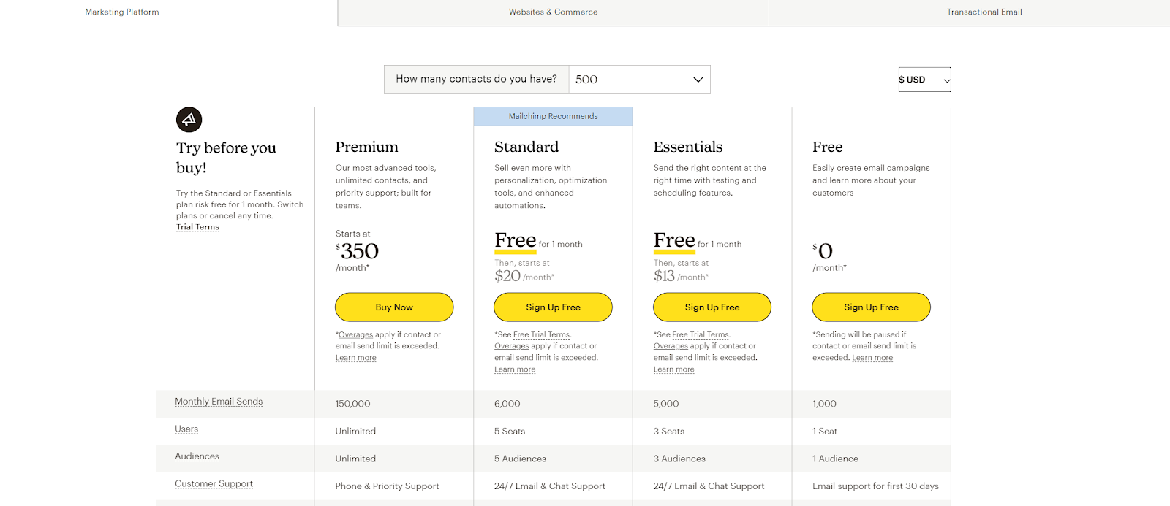Click Learn more under the Free plan
Viewport: 1170px width, 506px height.
pyautogui.click(x=872, y=358)
